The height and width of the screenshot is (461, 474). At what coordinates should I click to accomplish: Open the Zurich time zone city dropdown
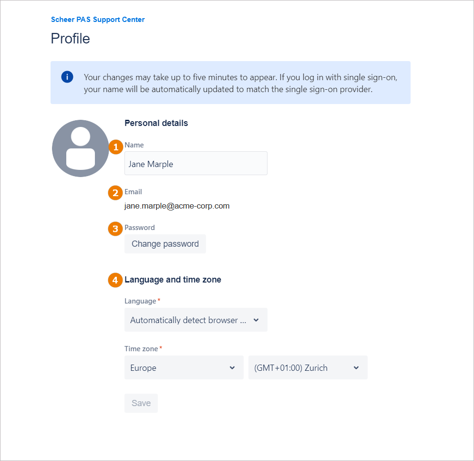point(308,367)
